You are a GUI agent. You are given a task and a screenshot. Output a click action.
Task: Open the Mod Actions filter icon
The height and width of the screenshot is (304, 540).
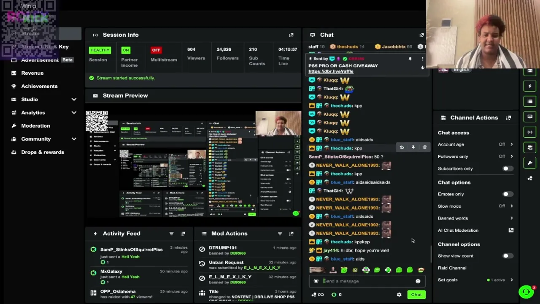point(280,233)
